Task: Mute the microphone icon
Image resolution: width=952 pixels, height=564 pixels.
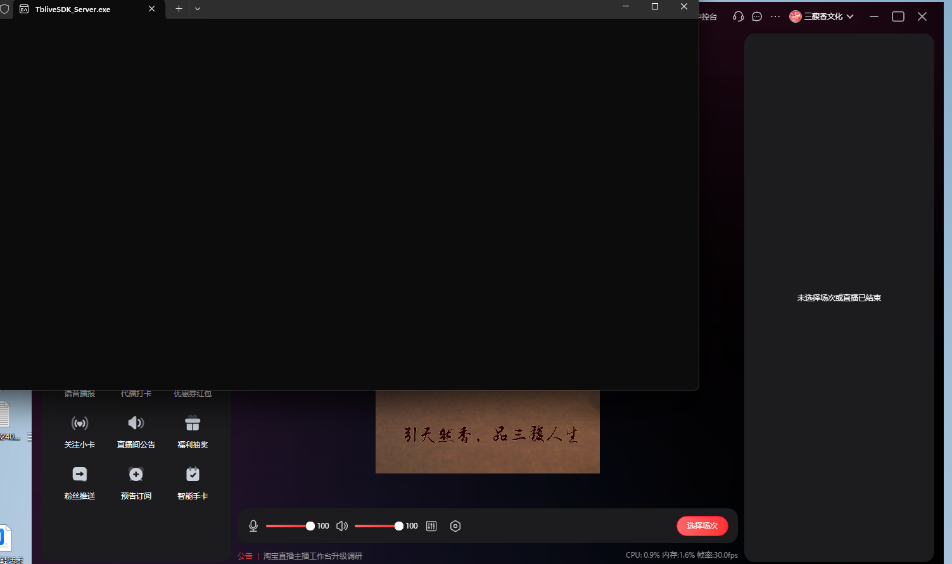Action: tap(253, 526)
